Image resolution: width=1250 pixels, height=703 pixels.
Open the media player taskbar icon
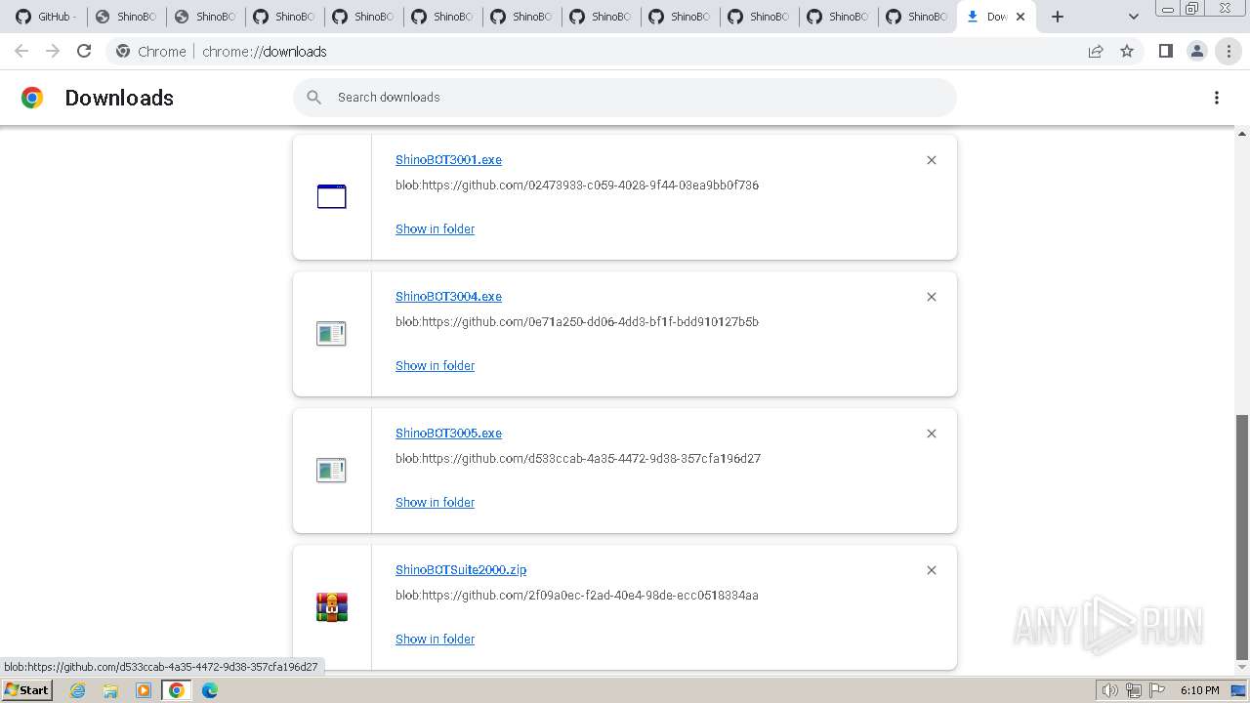(x=144, y=690)
